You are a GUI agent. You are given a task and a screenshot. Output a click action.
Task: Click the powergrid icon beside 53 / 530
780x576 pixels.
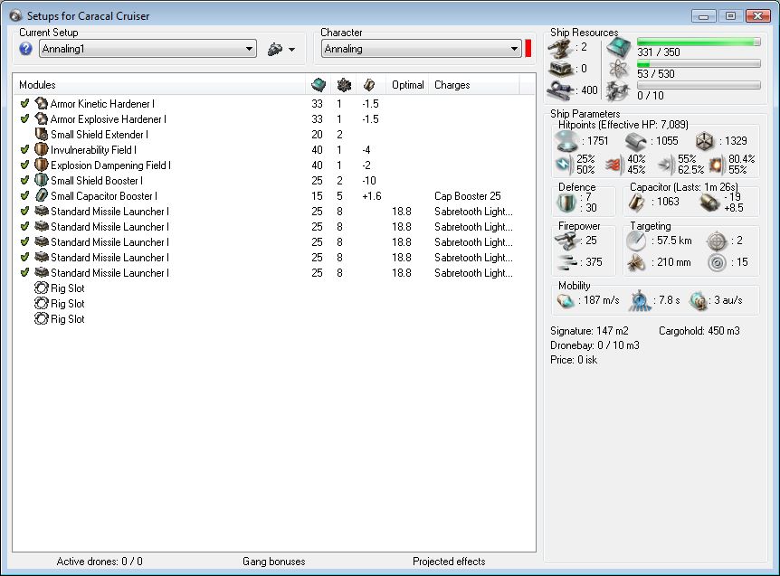(618, 69)
